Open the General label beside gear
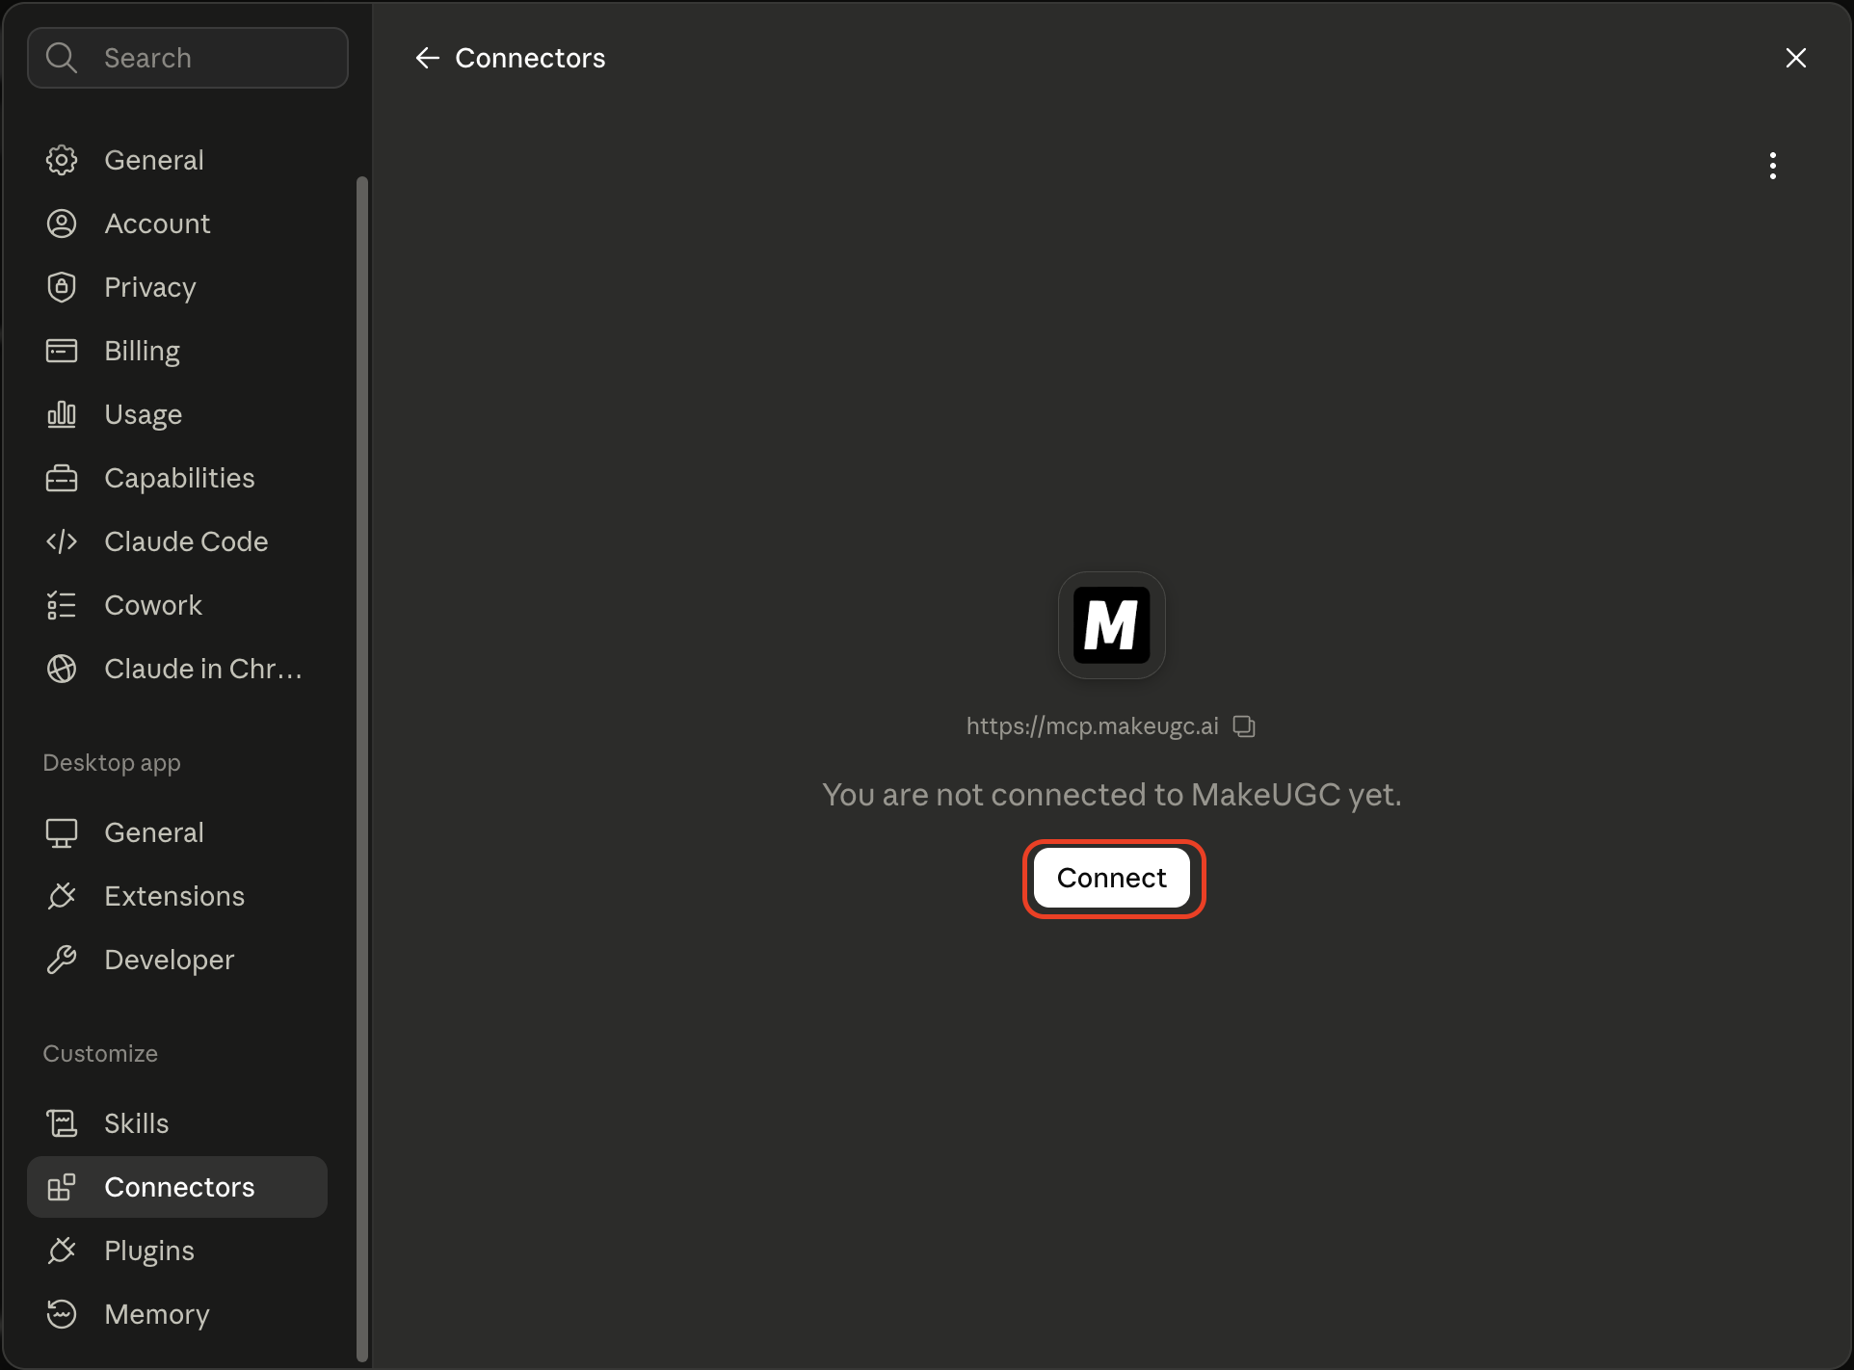The image size is (1854, 1370). pyautogui.click(x=154, y=160)
